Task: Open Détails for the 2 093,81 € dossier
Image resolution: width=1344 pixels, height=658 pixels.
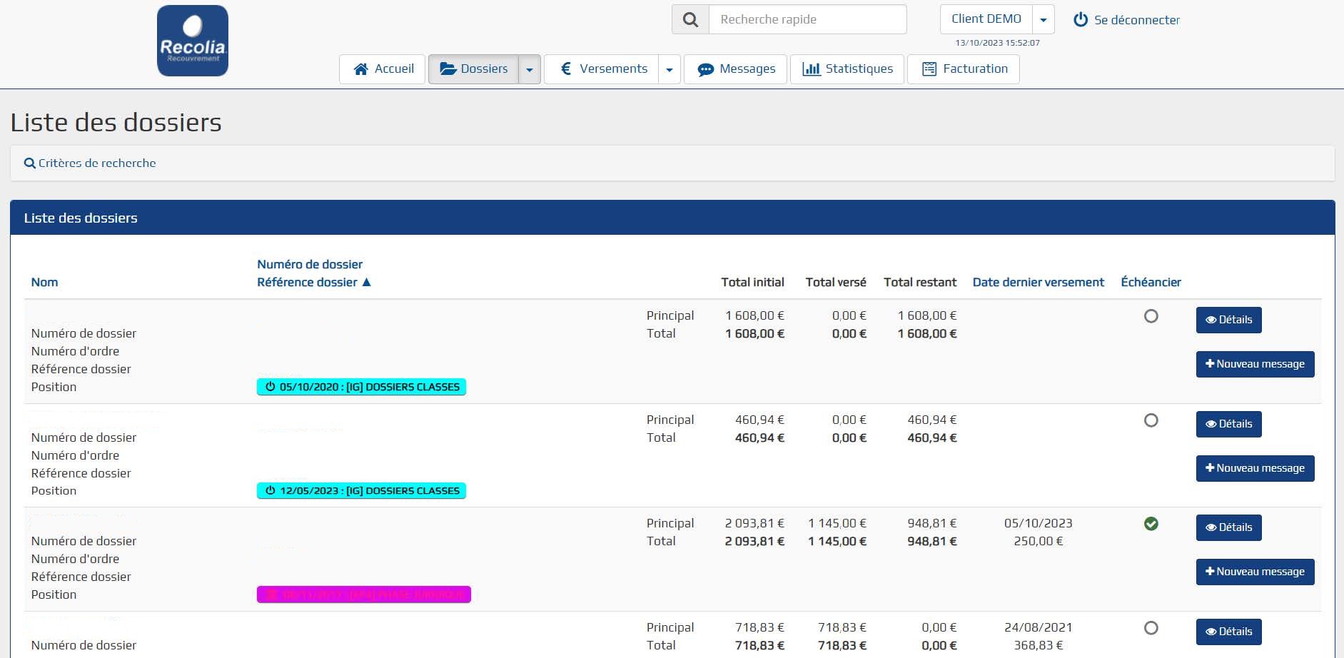Action: click(x=1229, y=527)
